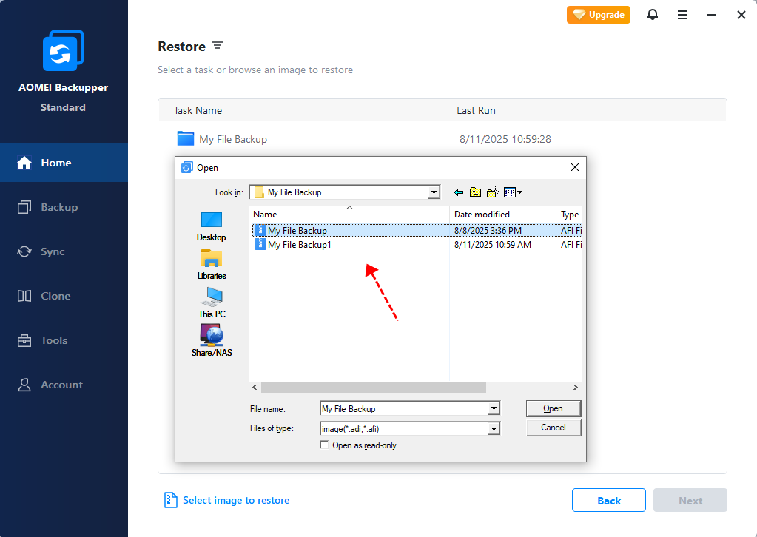The image size is (757, 537).
Task: Click the Open button in dialog
Action: [x=554, y=408]
